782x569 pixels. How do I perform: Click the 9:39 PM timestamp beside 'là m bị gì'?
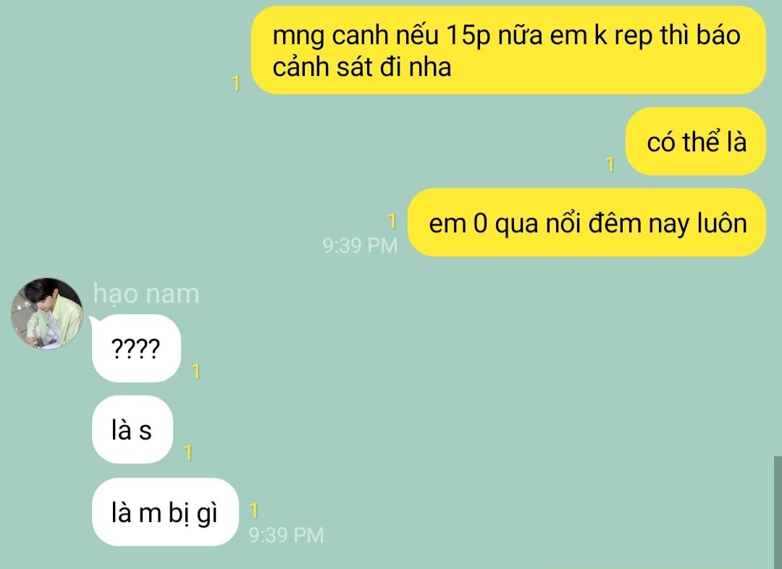click(286, 535)
